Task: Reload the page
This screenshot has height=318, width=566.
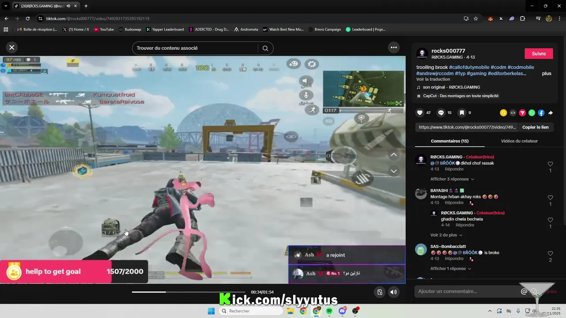Action: tap(27, 19)
